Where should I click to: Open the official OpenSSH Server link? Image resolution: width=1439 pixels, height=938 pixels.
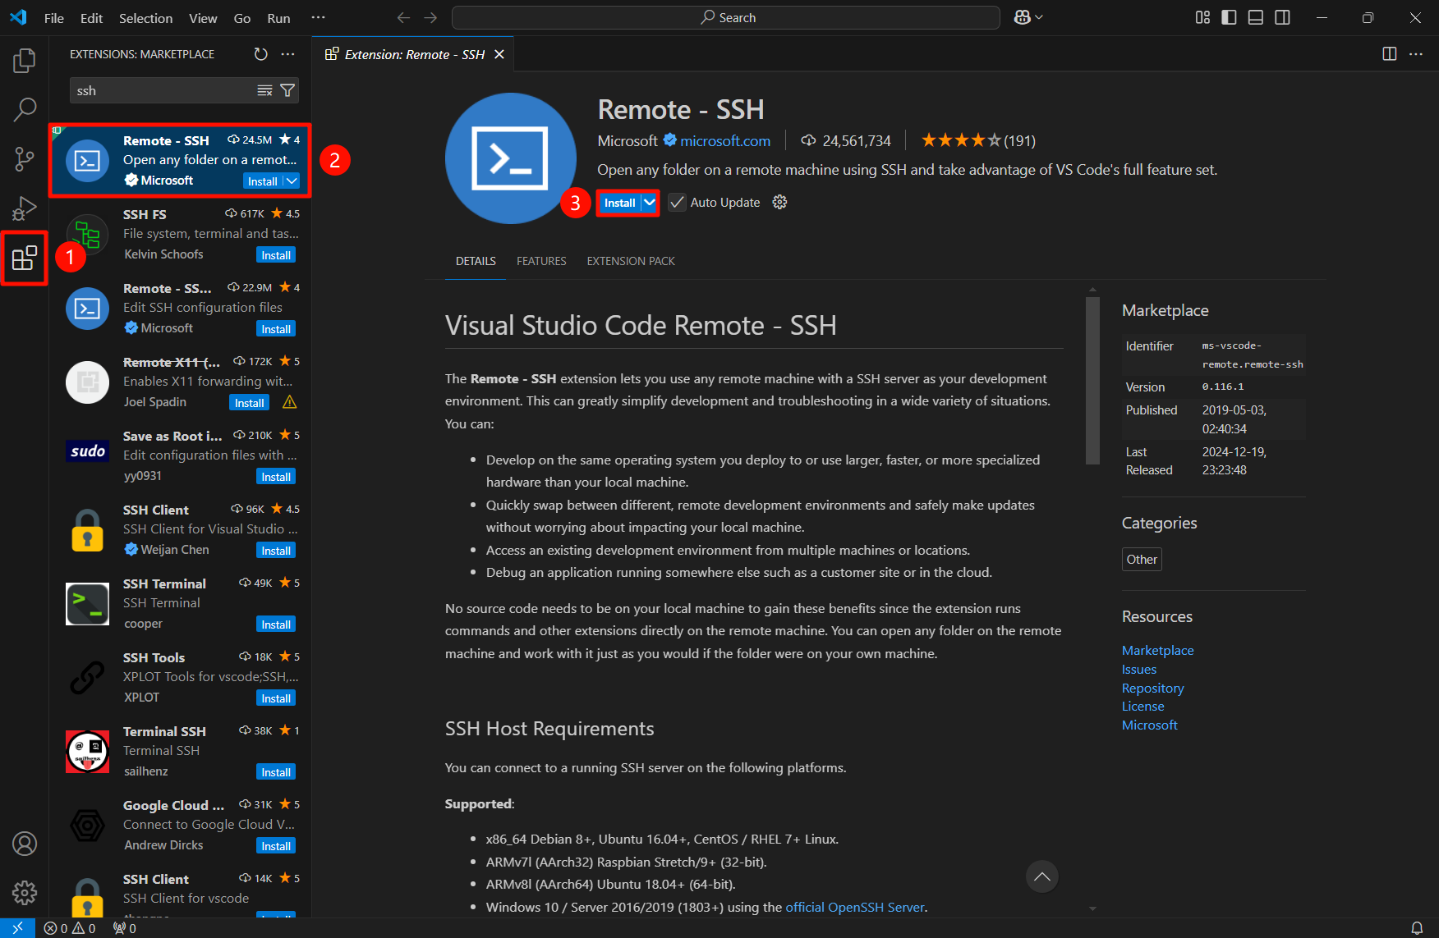(x=854, y=907)
